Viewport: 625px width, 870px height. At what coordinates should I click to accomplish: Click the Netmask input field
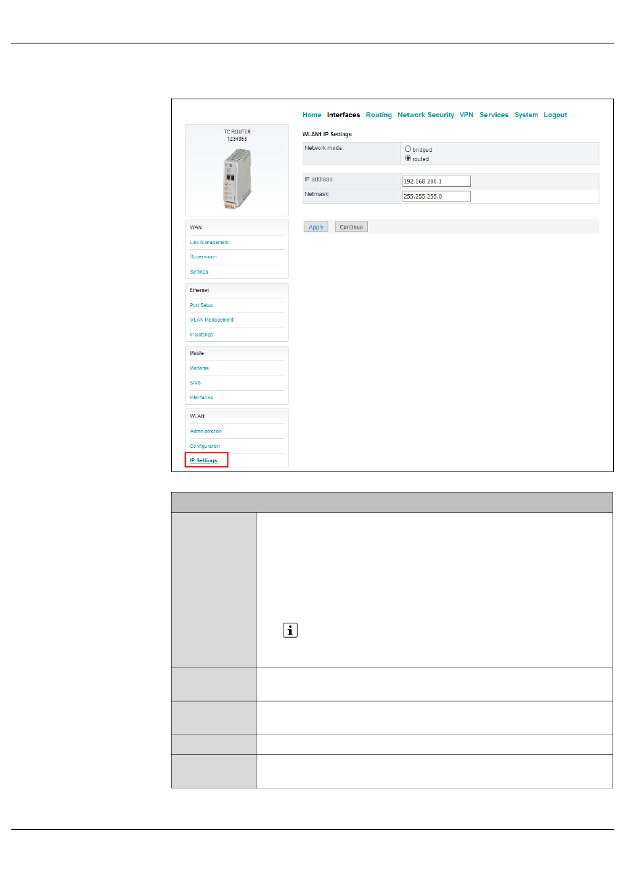coord(436,197)
